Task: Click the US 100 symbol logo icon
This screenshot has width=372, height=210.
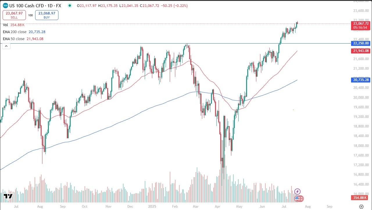Action: (6, 6)
